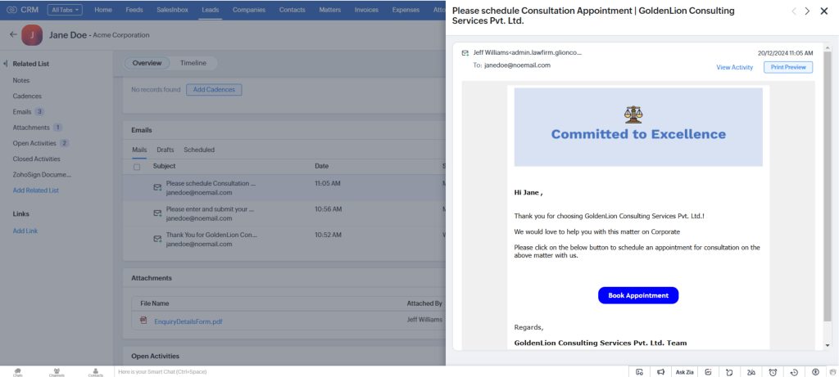
Task: Collapse the Related List sidebar
Action: (x=6, y=64)
